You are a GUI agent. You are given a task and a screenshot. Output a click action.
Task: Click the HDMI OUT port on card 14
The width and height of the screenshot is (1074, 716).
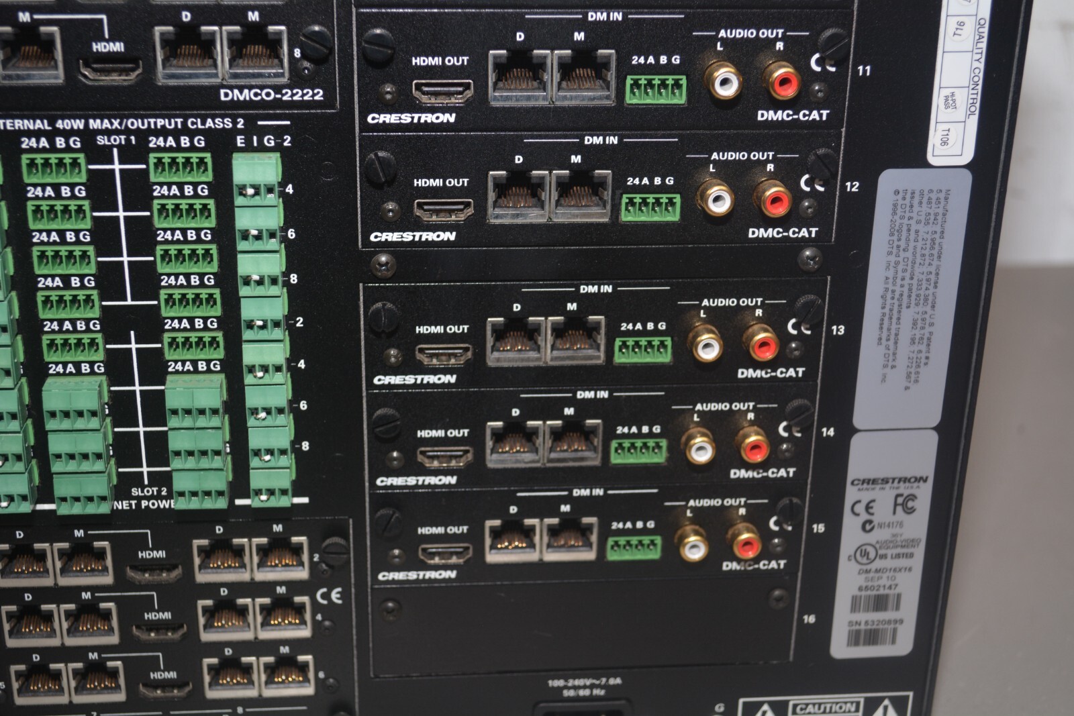point(444,457)
